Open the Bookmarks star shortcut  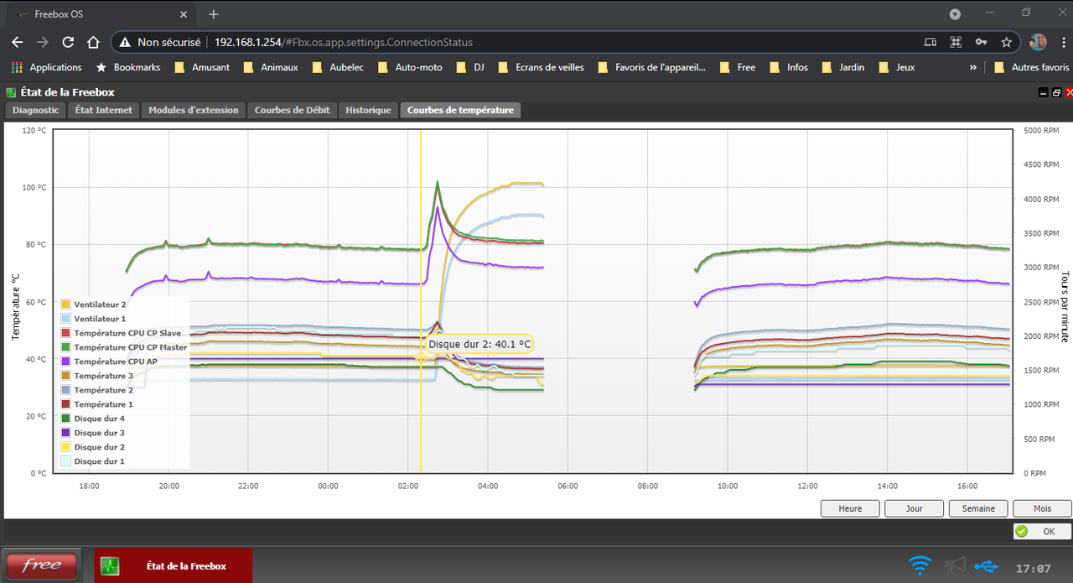128,67
